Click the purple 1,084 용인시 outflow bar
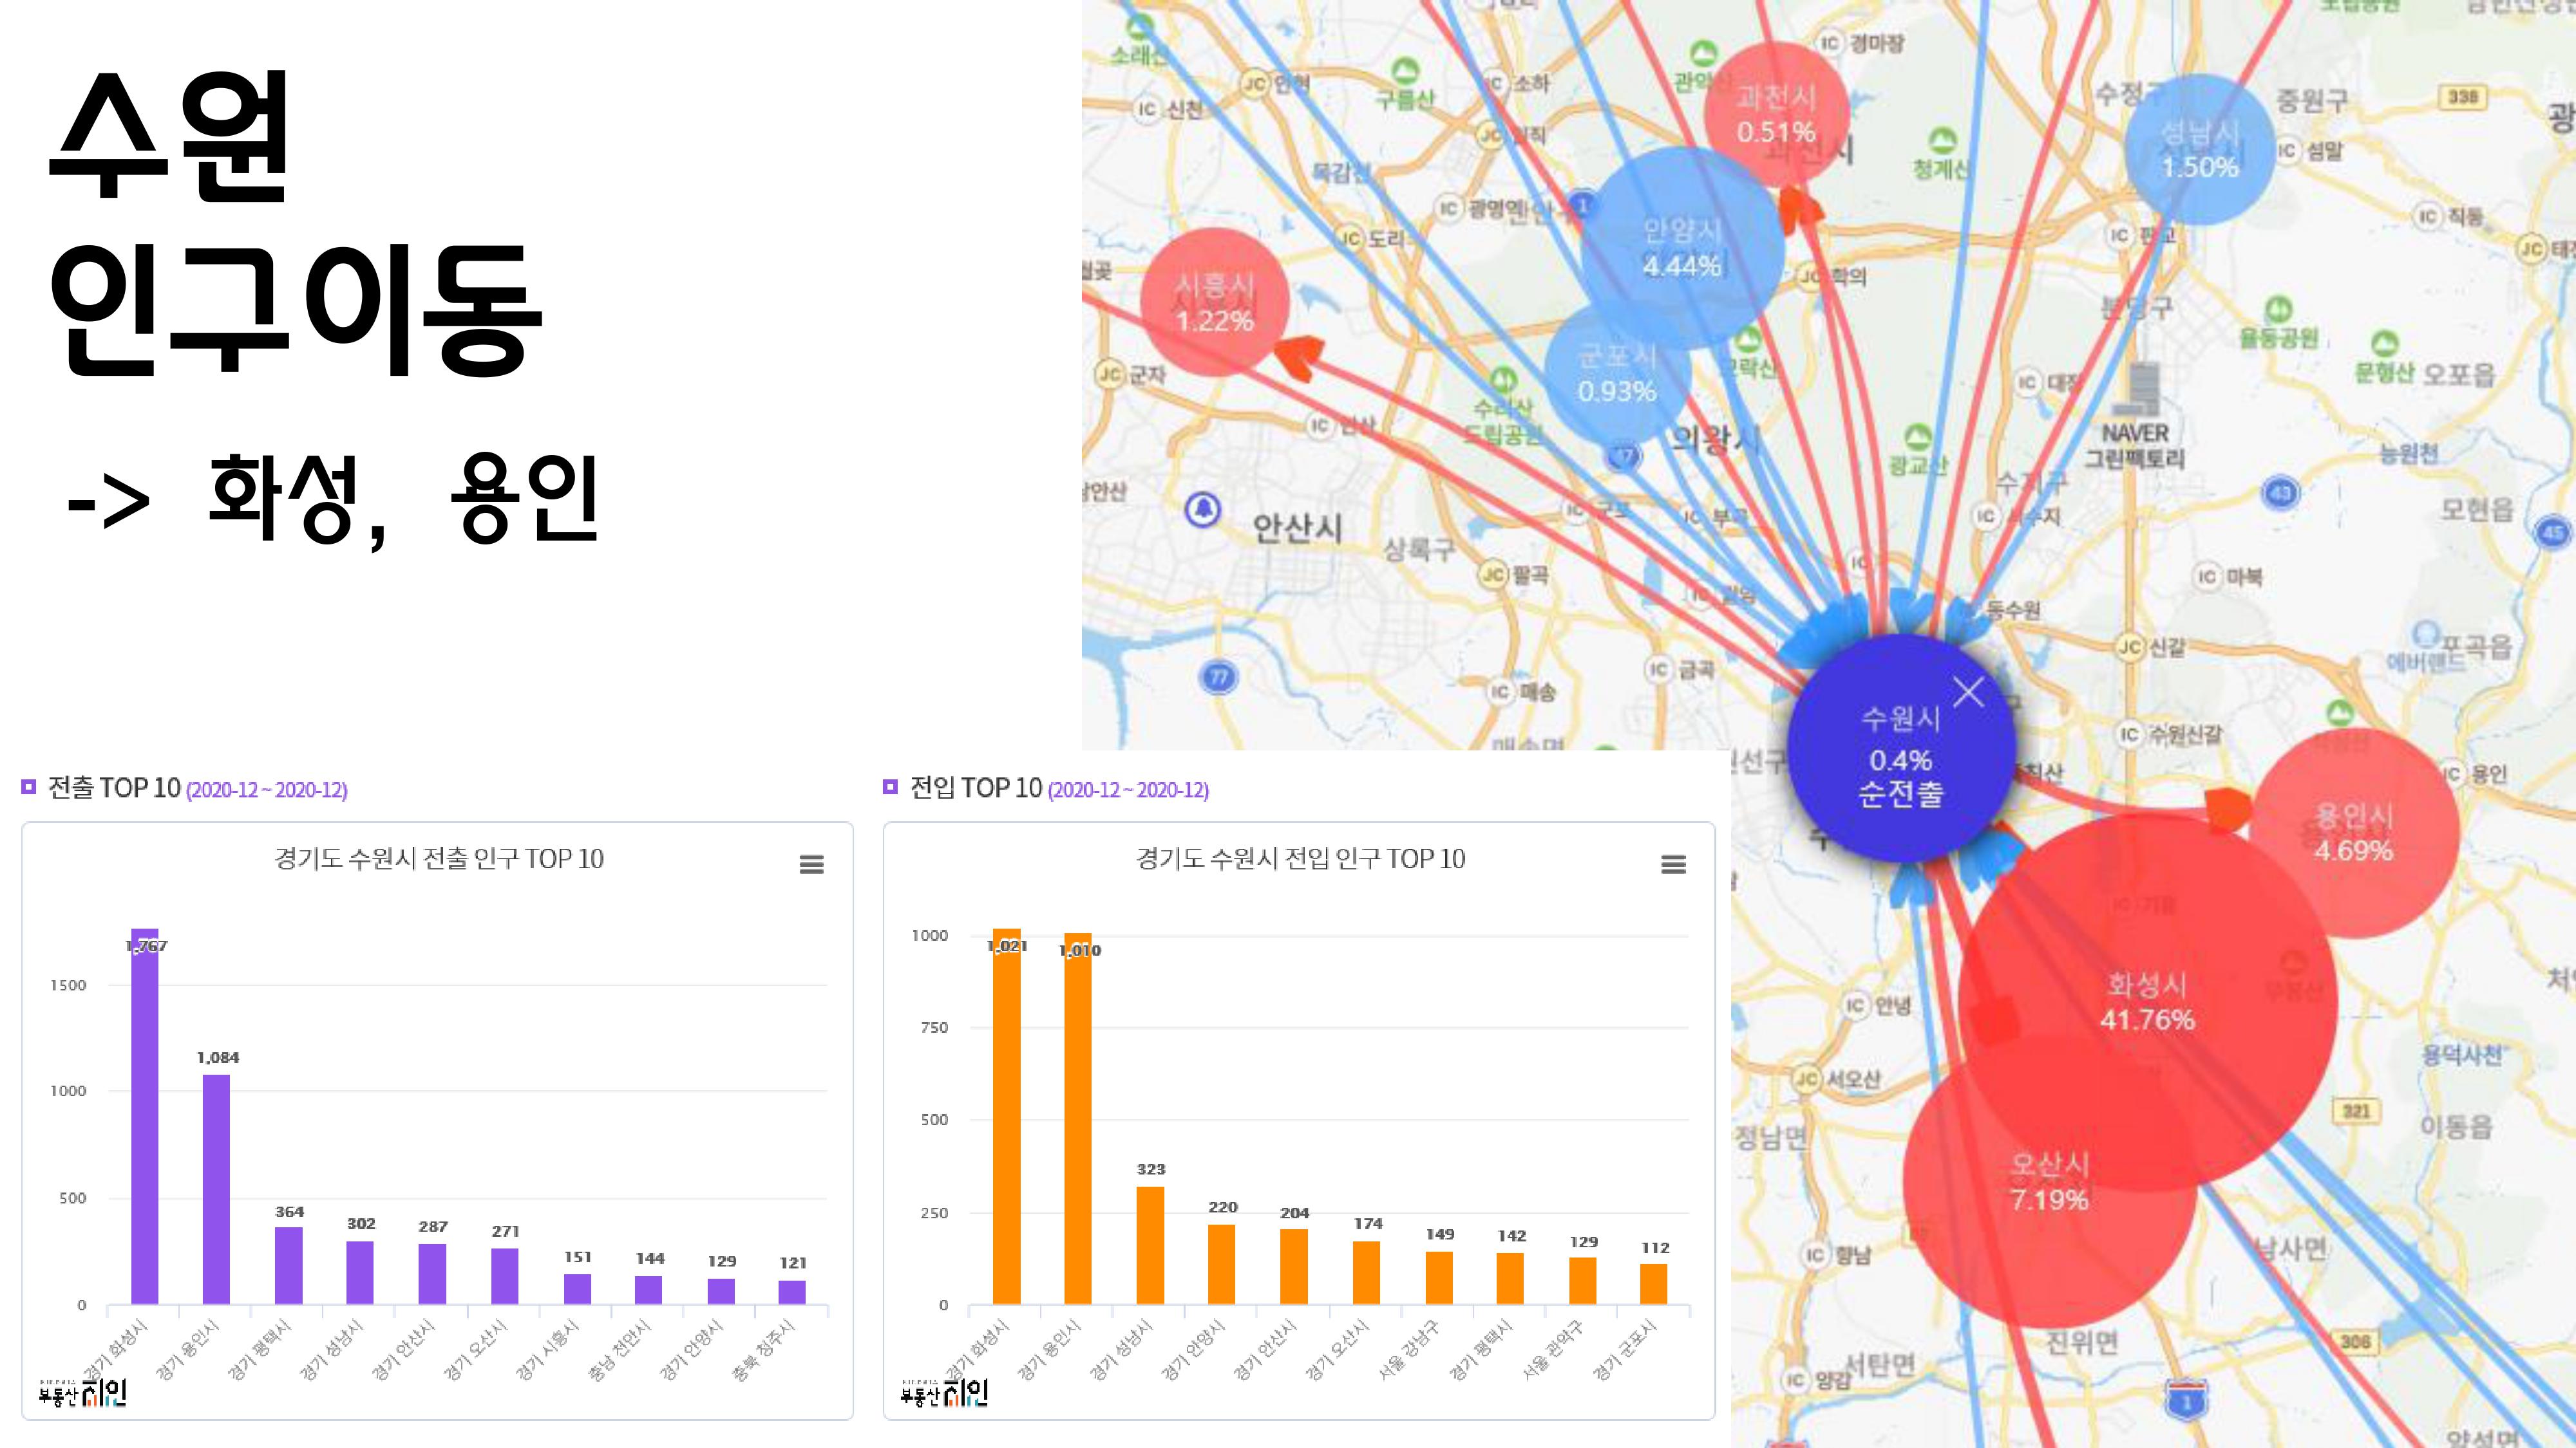 point(217,1189)
